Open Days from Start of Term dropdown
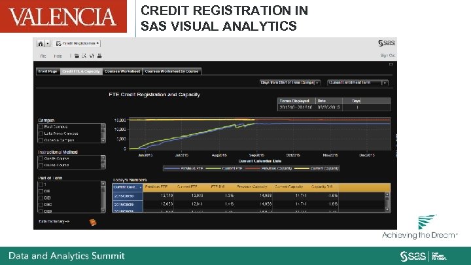 tap(290, 82)
